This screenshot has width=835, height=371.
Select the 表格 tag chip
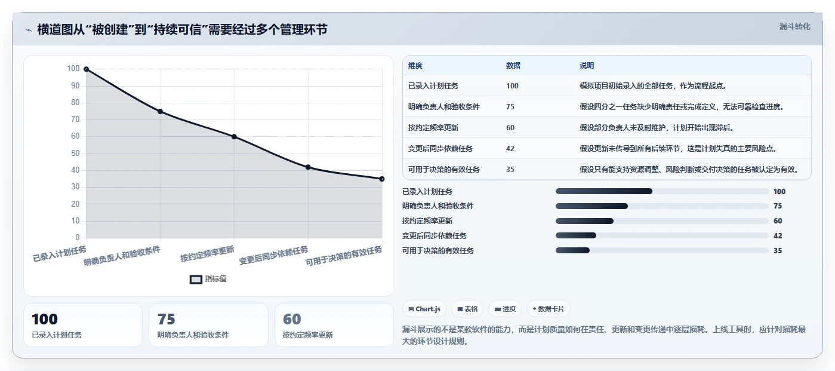coord(467,309)
